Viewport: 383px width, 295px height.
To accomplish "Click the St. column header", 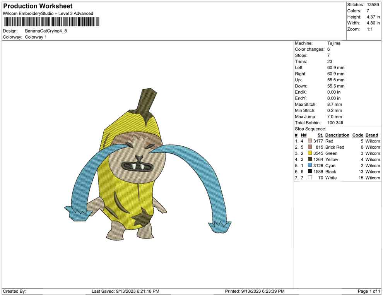I will pos(320,135).
